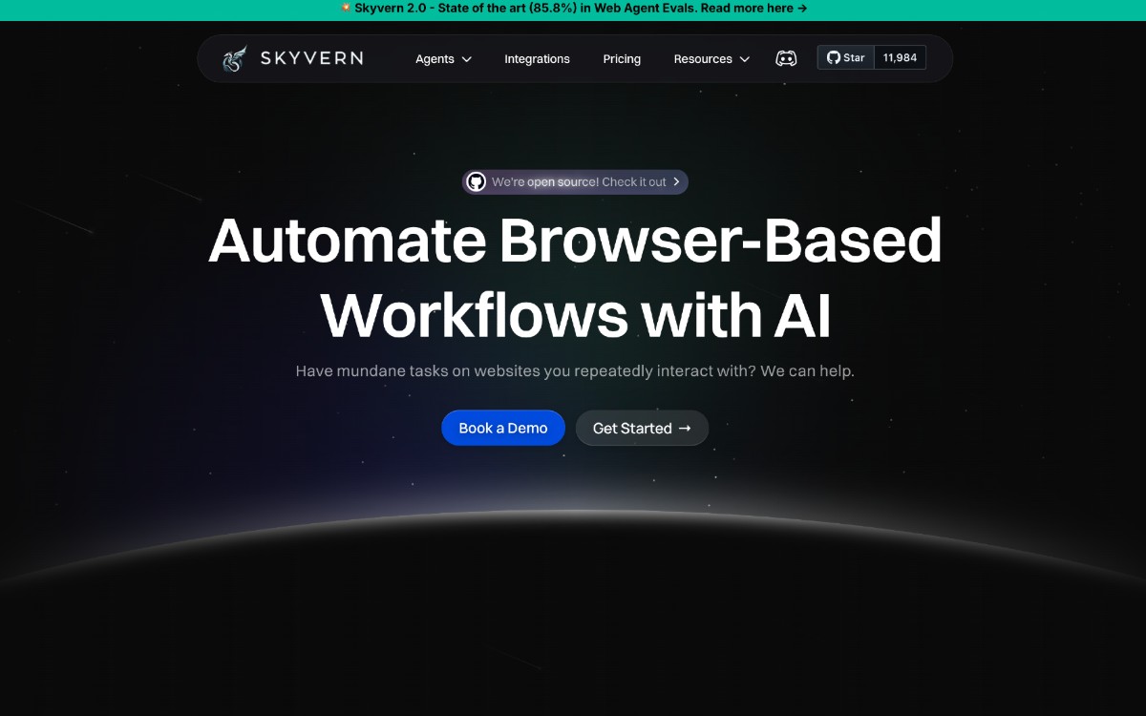1146x716 pixels.
Task: Open the Agents menu label
Action: (435, 59)
